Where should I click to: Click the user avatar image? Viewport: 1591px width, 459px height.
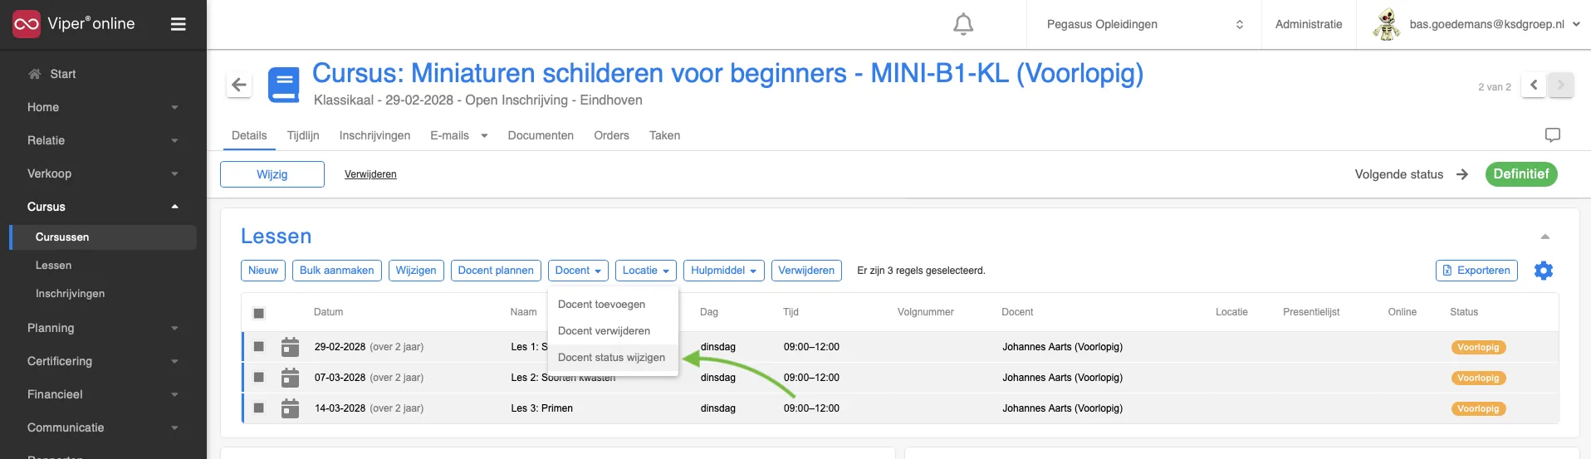[1386, 24]
